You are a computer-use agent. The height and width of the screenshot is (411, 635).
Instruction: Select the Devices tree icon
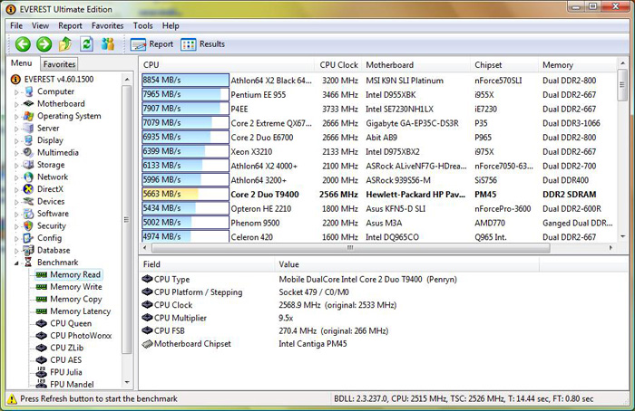tap(29, 201)
